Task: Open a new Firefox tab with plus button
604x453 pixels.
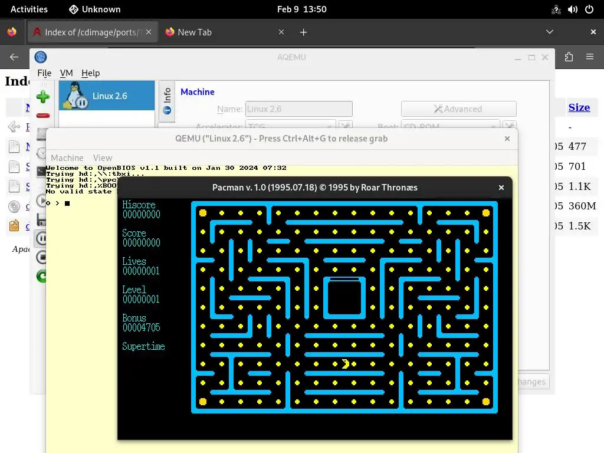Action: (x=304, y=32)
